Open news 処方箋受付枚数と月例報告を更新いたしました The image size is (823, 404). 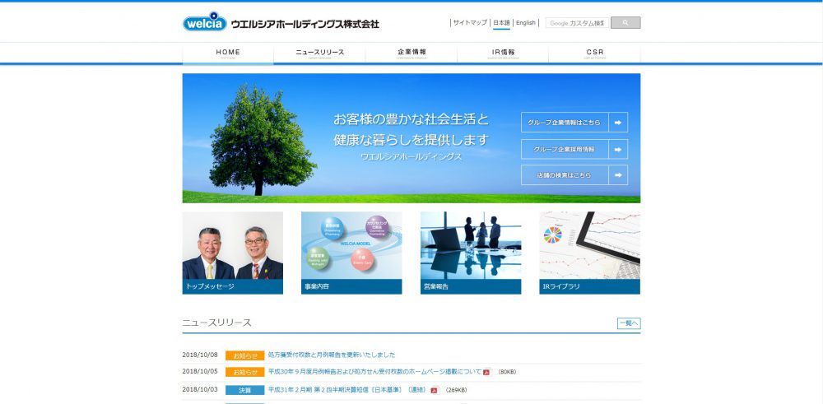pyautogui.click(x=332, y=355)
